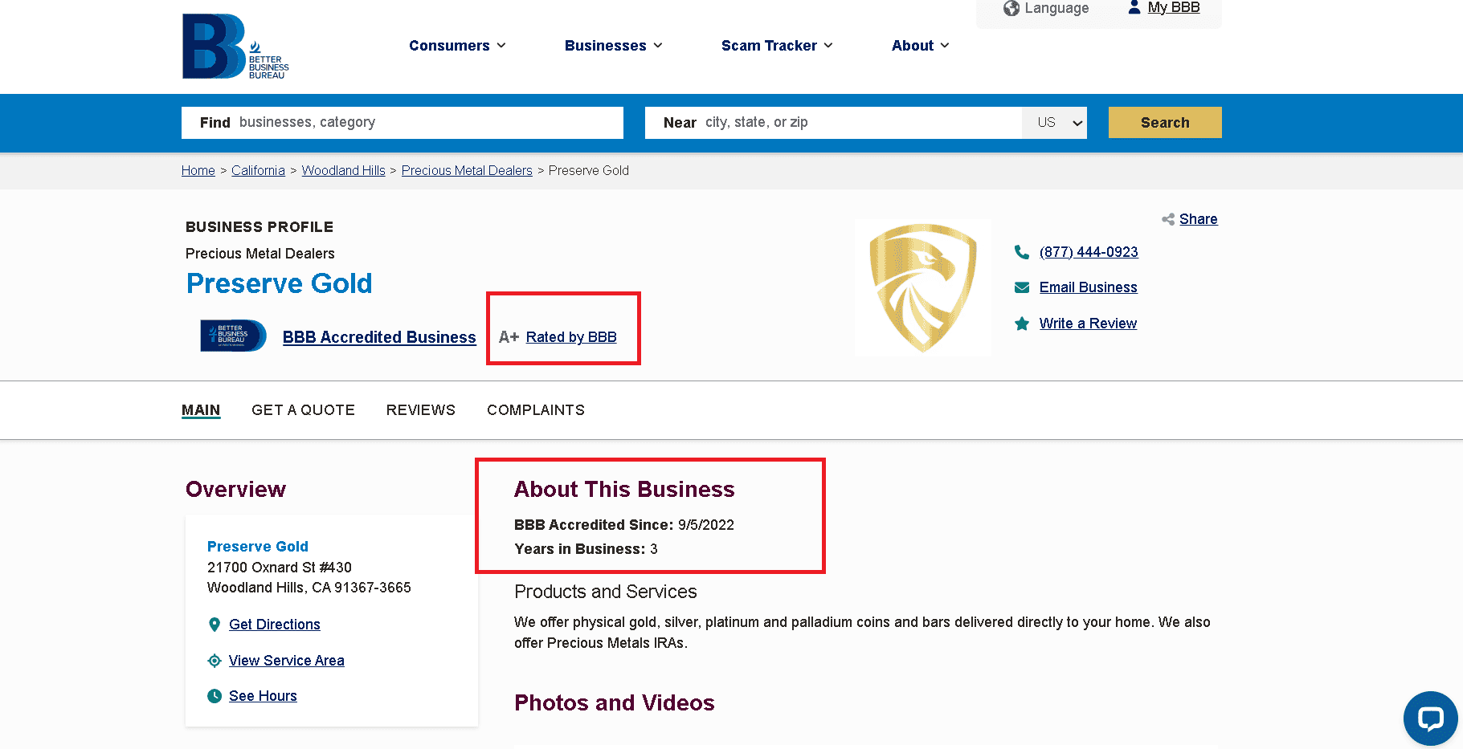Click the globe Language icon
1463x749 pixels.
point(1011,8)
